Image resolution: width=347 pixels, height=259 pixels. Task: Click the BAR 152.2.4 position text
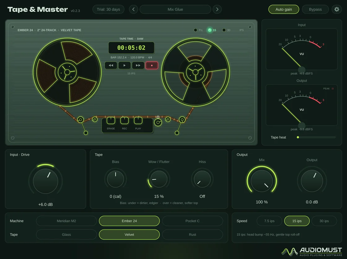[x=118, y=57]
